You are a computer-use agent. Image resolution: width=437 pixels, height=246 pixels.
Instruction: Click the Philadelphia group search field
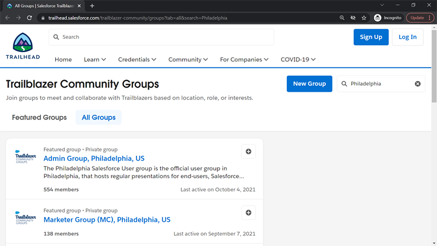381,84
